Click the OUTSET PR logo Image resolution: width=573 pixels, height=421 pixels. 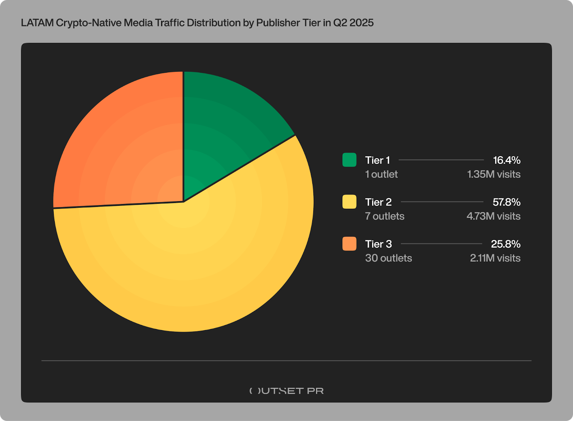click(286, 391)
